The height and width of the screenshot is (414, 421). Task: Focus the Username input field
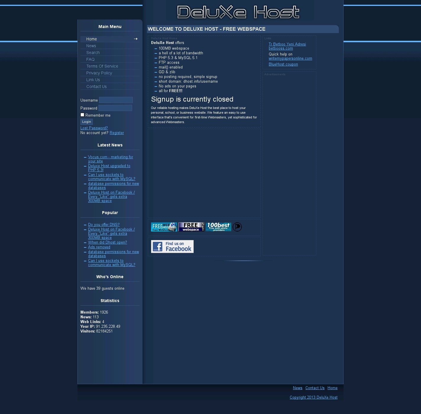pyautogui.click(x=116, y=100)
